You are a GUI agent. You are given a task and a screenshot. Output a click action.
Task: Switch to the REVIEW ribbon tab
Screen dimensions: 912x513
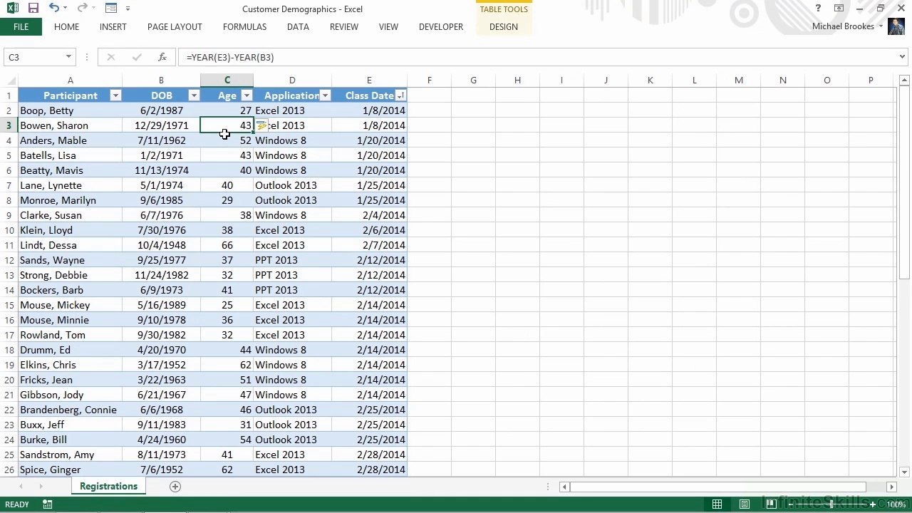(x=343, y=27)
